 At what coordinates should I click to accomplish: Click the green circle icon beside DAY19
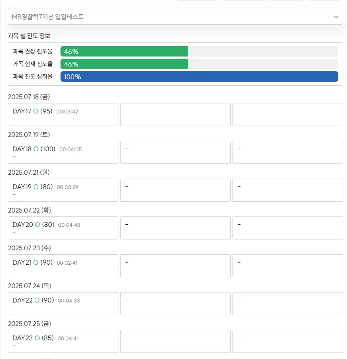(36, 187)
